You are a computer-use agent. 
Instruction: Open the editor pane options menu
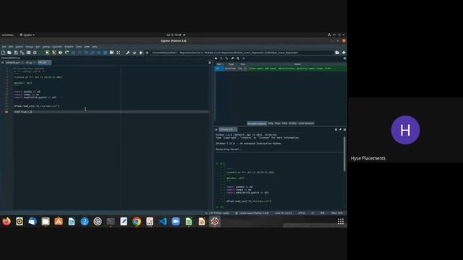coord(210,63)
